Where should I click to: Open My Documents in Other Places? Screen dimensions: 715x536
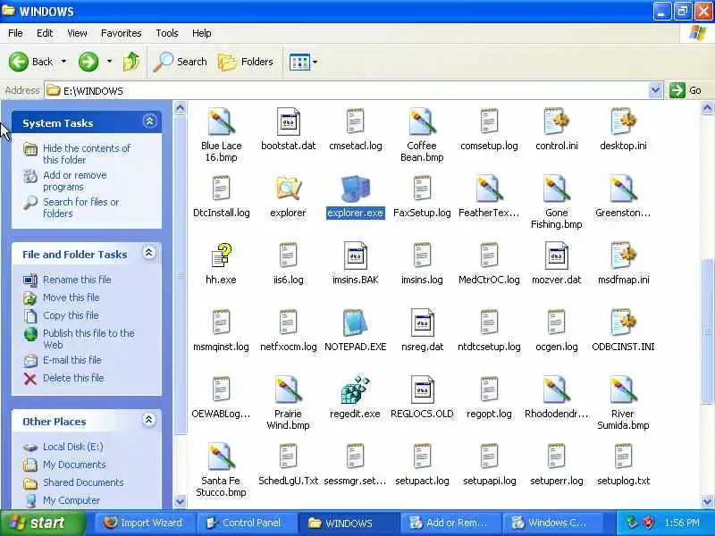(74, 465)
